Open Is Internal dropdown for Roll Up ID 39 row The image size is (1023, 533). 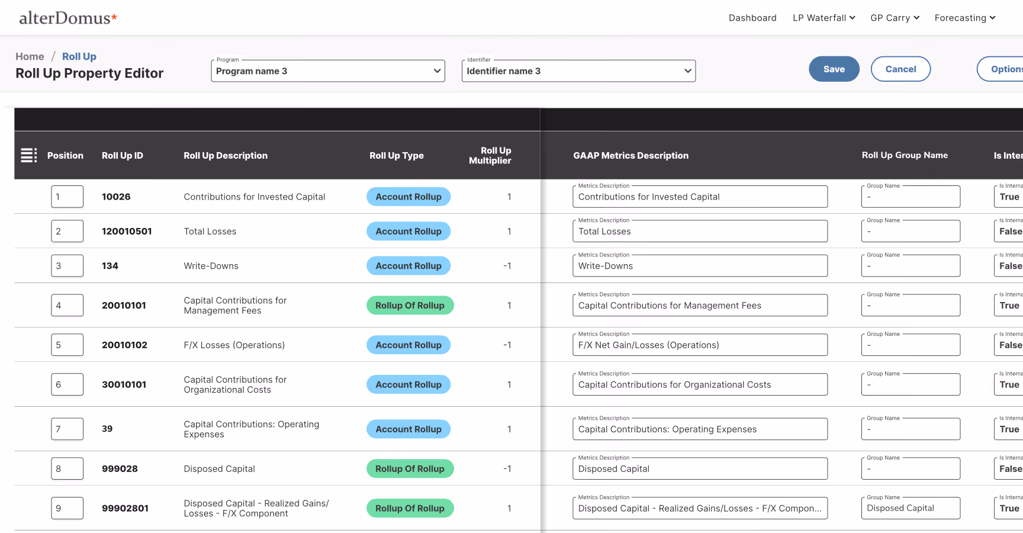[1008, 429]
